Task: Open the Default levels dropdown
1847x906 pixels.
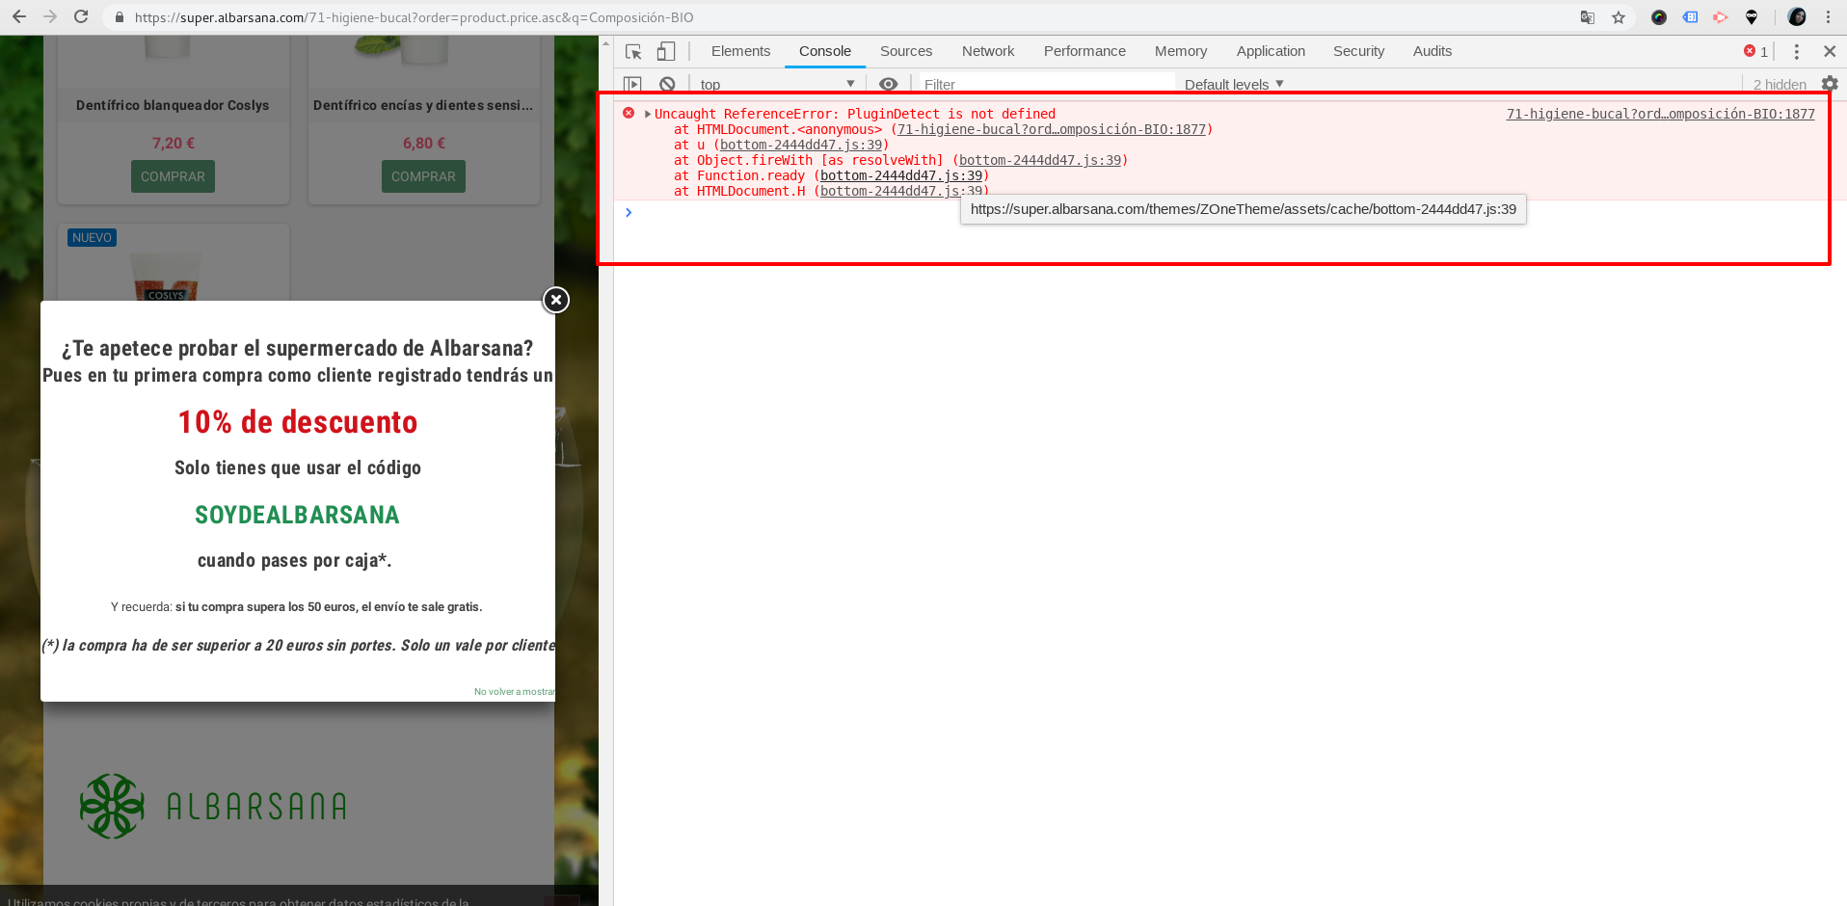Action: tap(1234, 84)
